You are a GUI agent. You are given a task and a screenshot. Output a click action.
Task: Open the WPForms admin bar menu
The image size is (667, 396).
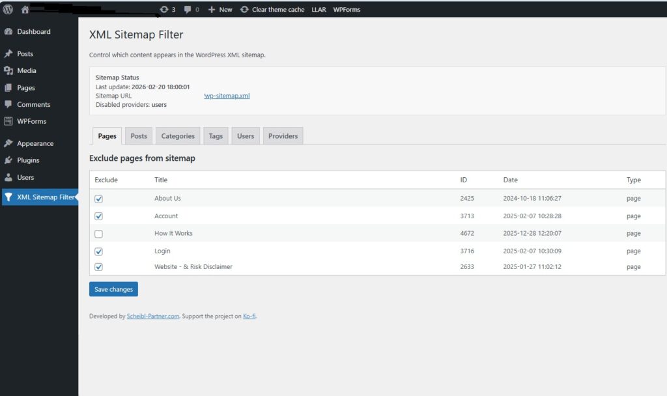coord(347,10)
